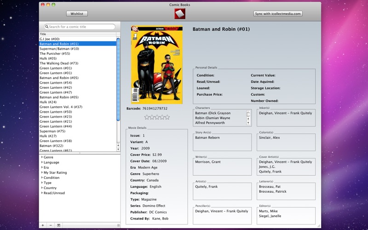Expand the Condition filter

(42, 178)
